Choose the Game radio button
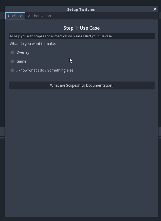Screen dimensions: 161x221 12,61
